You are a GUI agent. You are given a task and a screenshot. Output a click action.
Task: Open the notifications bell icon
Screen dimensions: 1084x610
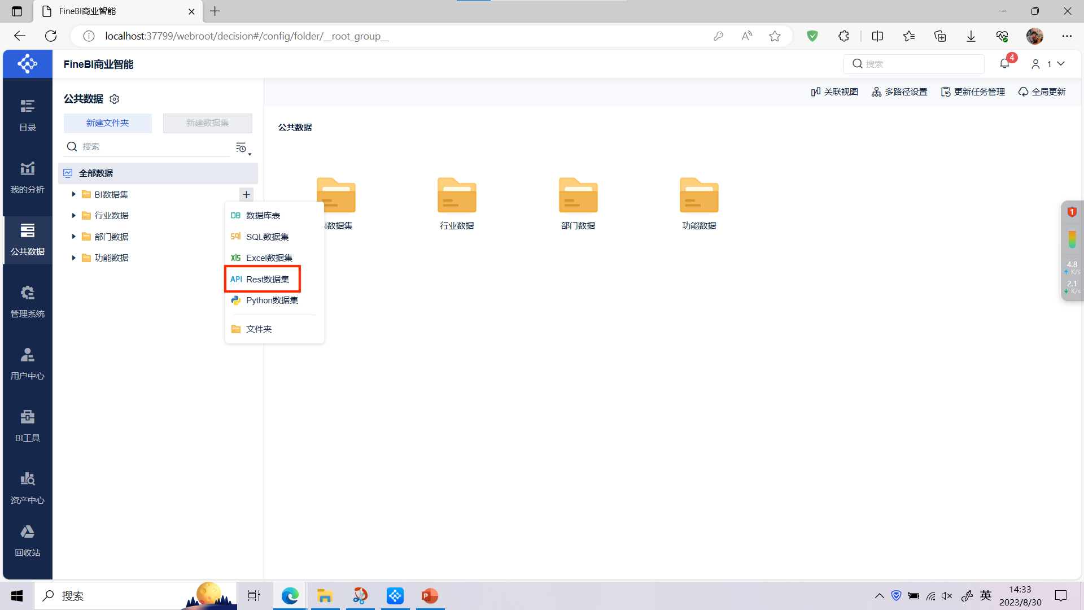pos(1004,64)
